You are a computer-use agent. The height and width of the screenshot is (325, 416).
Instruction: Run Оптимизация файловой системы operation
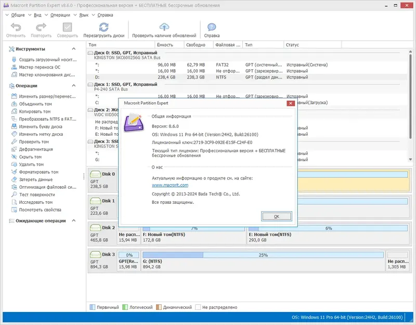point(44,187)
